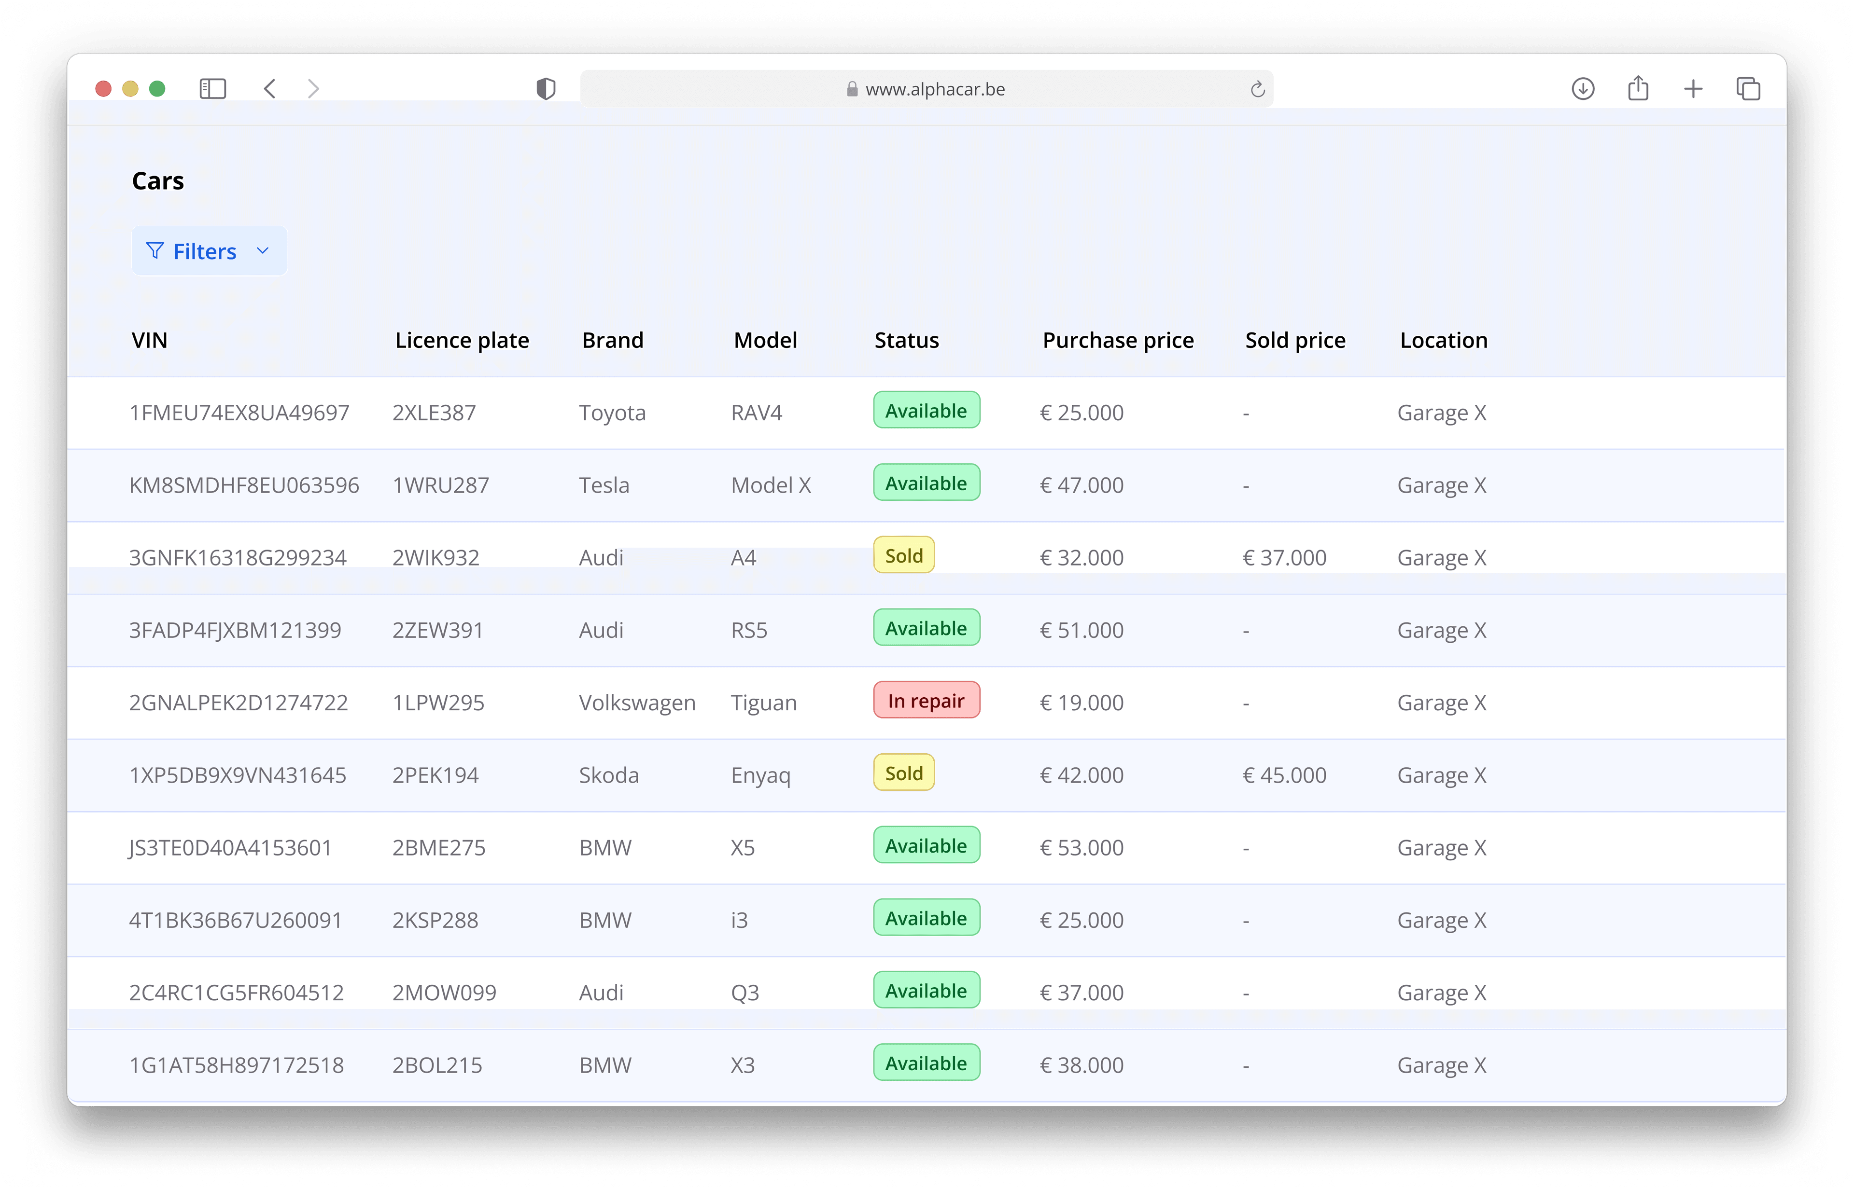Click purchase price € 19.000
This screenshot has height=1187, width=1854.
pos(1081,702)
